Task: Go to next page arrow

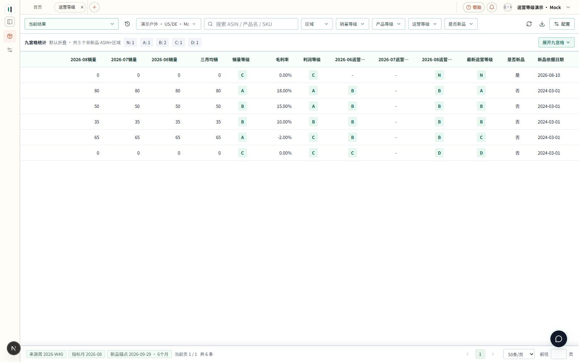Action: pos(493,354)
